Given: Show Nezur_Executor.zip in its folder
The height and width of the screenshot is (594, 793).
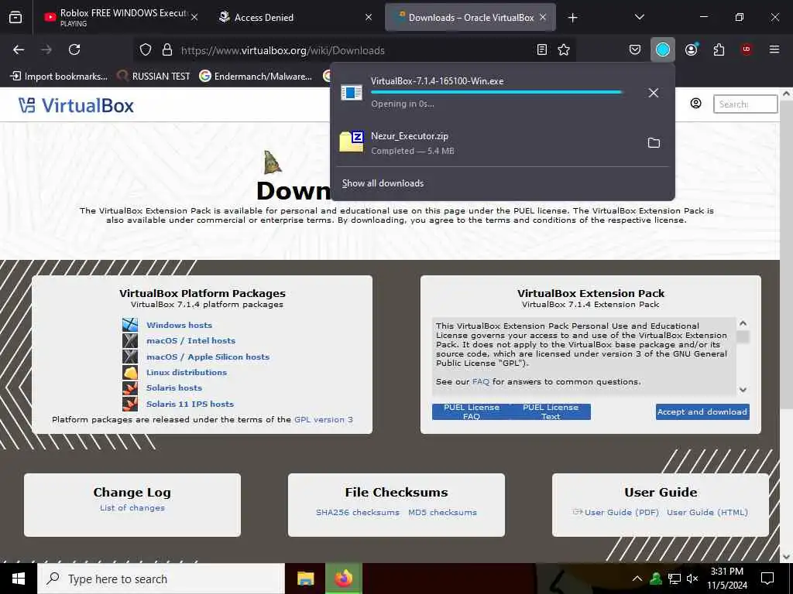Looking at the screenshot, I should [654, 143].
